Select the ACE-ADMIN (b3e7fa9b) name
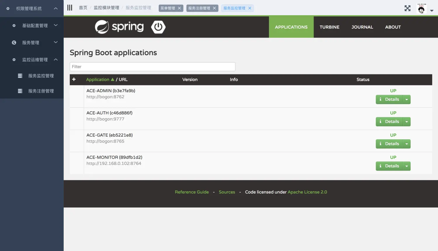The height and width of the screenshot is (251, 438). (x=111, y=91)
